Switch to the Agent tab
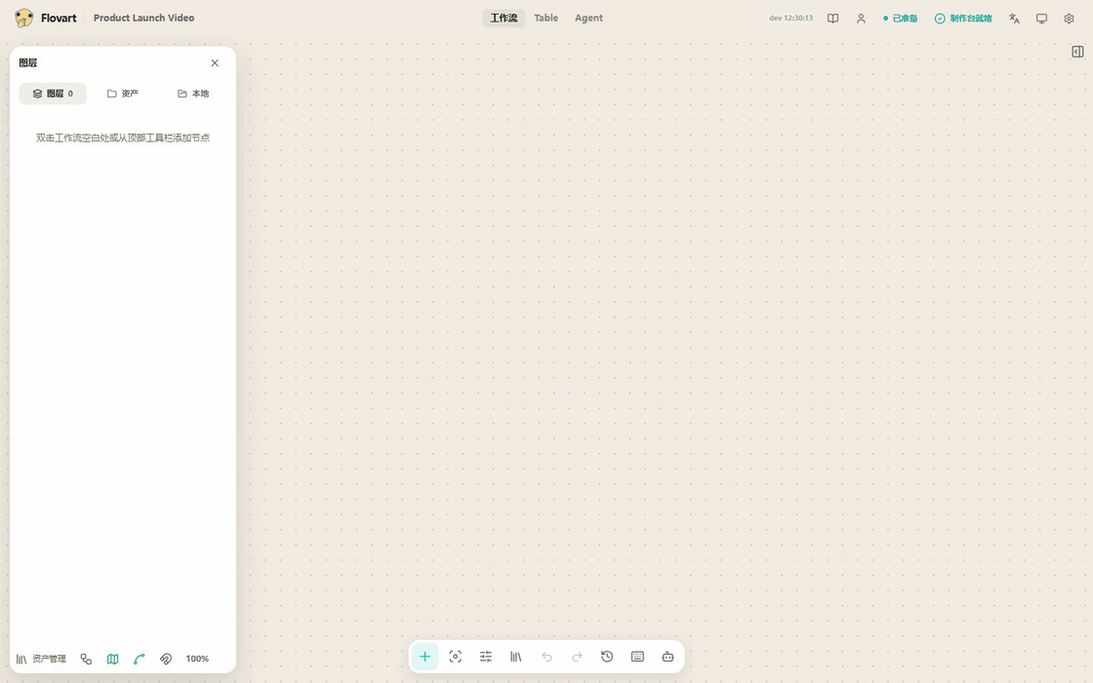The height and width of the screenshot is (683, 1093). tap(588, 19)
